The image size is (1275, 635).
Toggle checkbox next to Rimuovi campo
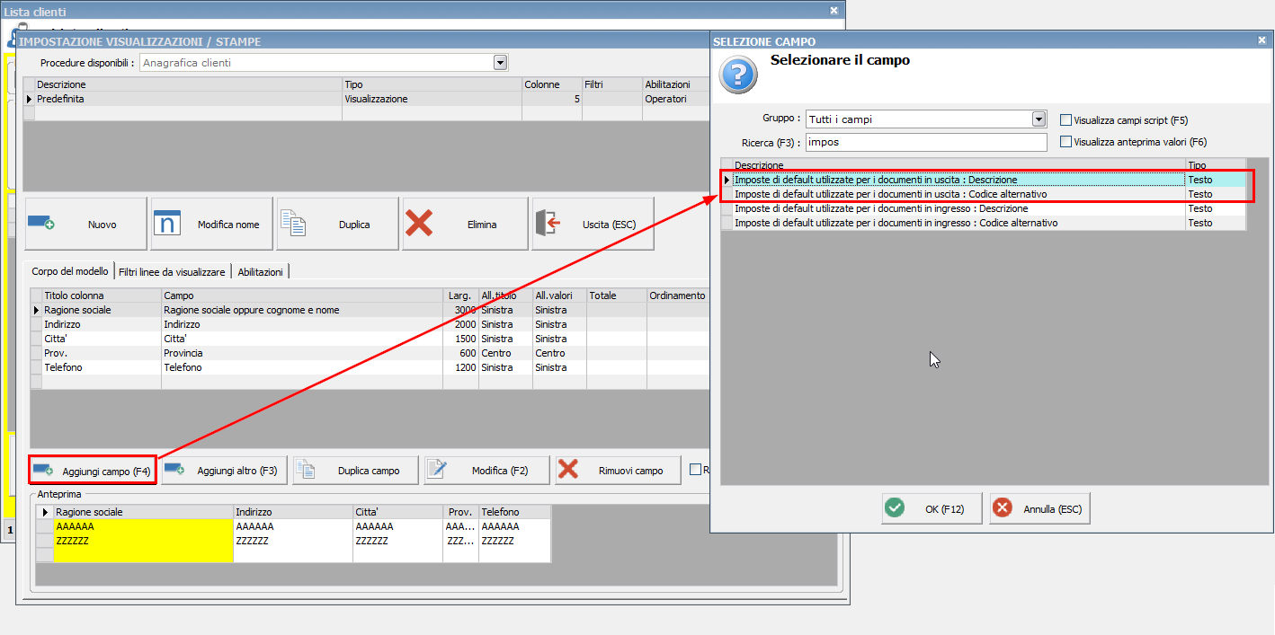coord(695,469)
